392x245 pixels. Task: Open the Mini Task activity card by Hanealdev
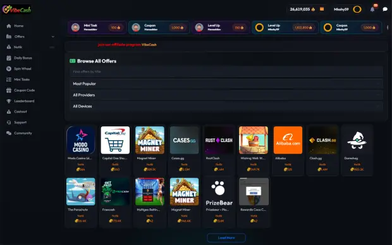tap(97, 28)
